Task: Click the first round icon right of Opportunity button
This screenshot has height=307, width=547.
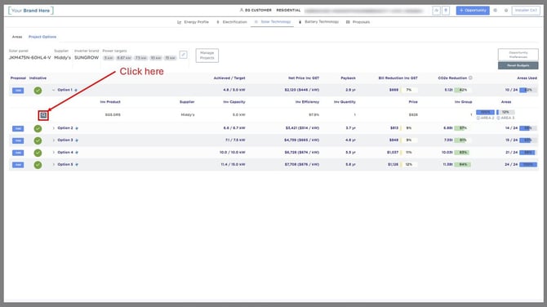Action: pyautogui.click(x=495, y=11)
